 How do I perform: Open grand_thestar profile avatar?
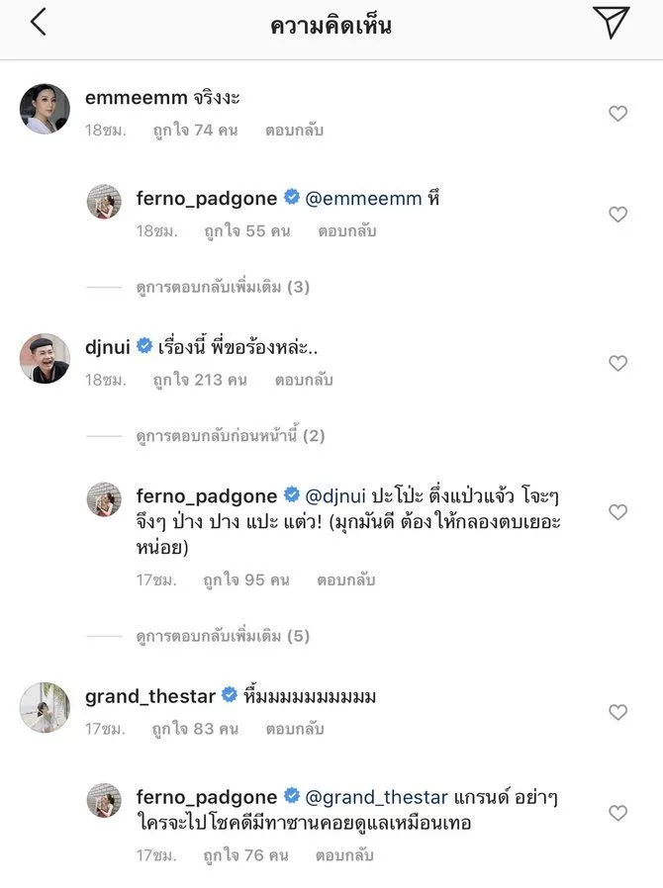click(x=45, y=707)
